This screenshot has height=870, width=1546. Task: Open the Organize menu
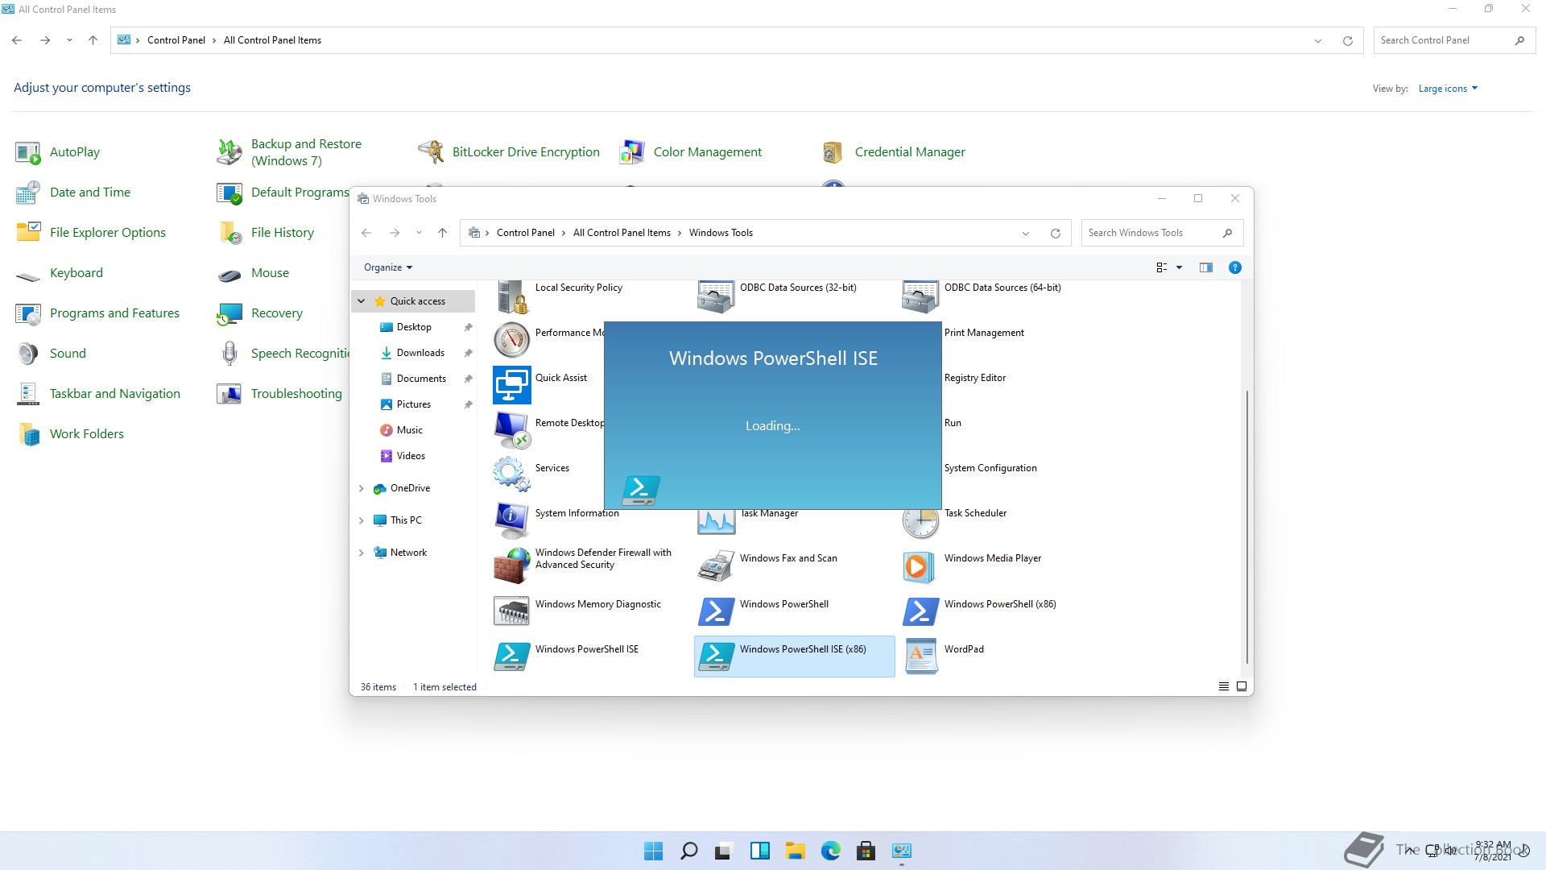pos(387,267)
